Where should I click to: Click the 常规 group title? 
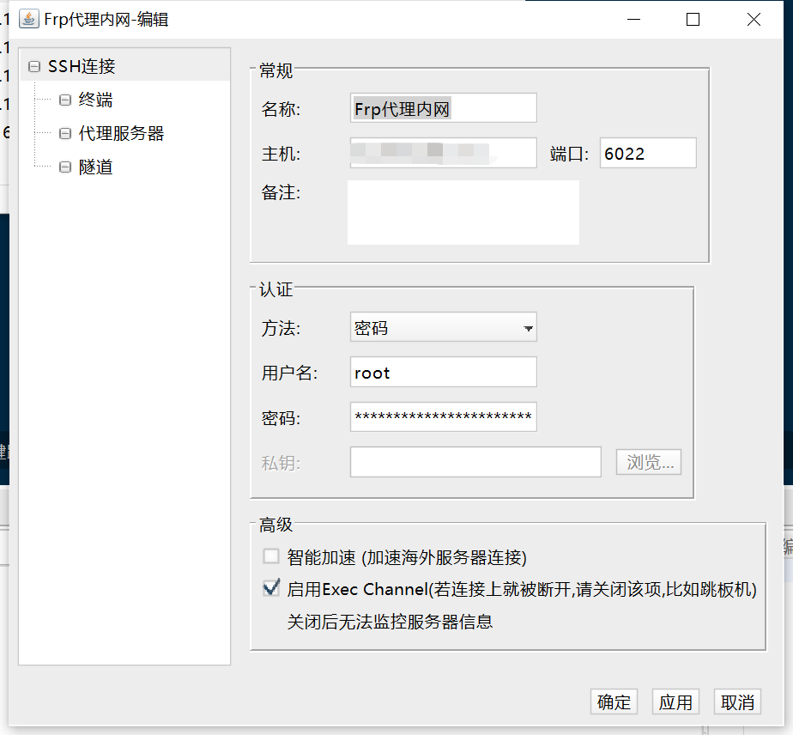coord(275,70)
